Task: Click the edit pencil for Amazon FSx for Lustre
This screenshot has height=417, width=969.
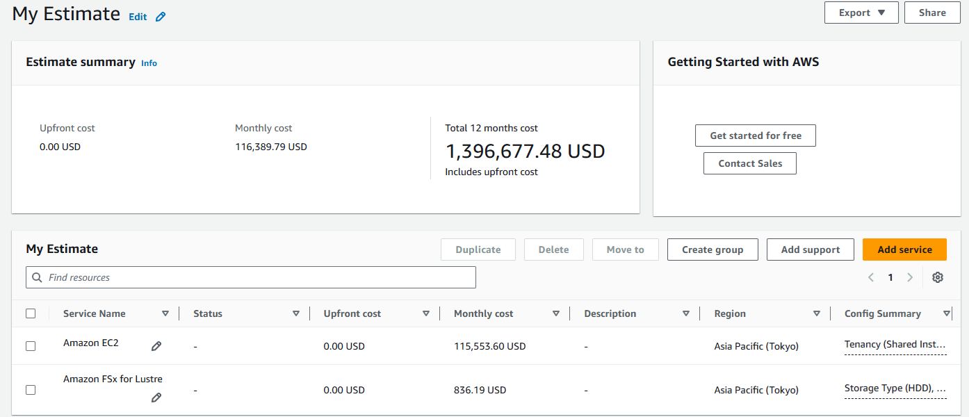Action: [x=156, y=398]
